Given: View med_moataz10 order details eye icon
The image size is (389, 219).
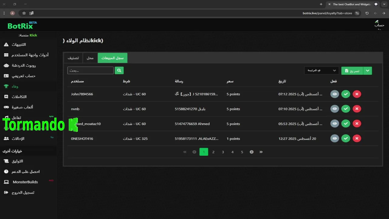Looking at the screenshot, I should coord(335,124).
